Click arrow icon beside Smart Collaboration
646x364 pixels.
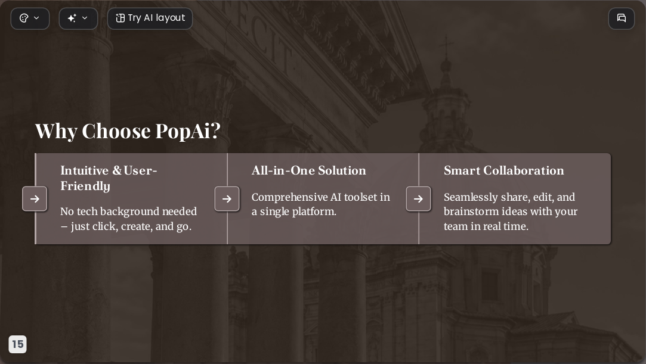click(419, 199)
